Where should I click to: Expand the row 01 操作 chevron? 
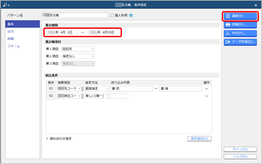click(206, 89)
